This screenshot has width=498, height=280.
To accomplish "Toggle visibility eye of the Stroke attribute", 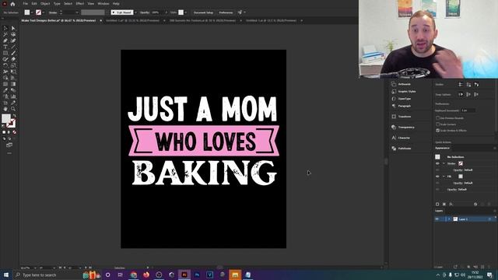I will [437, 163].
